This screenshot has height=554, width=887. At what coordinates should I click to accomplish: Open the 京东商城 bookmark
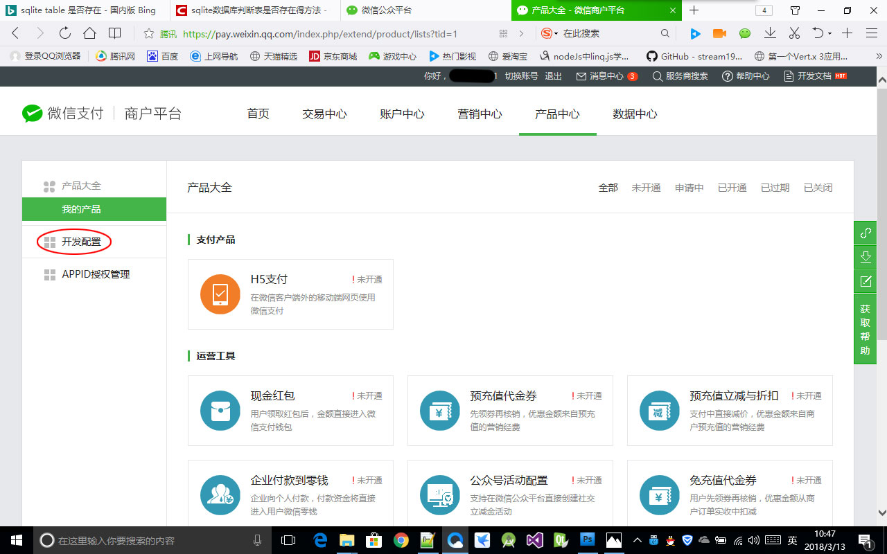coord(333,56)
